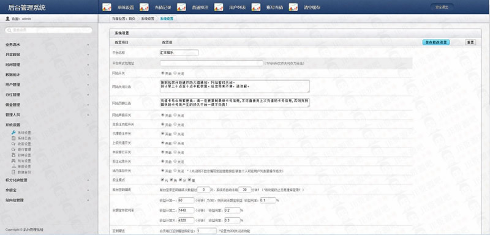
Task: Expand the 佣金管理 sidebar section arrow
Action: tap(88, 105)
